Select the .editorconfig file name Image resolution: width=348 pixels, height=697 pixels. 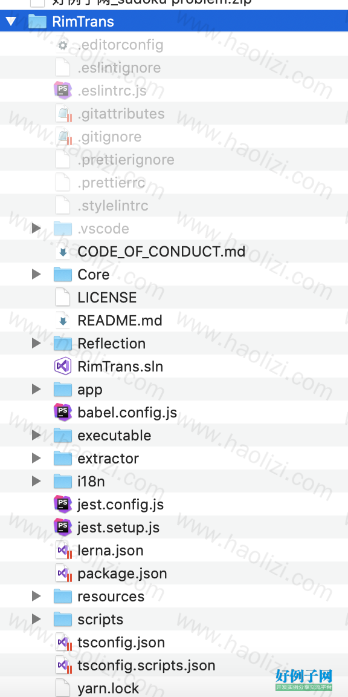(x=120, y=45)
